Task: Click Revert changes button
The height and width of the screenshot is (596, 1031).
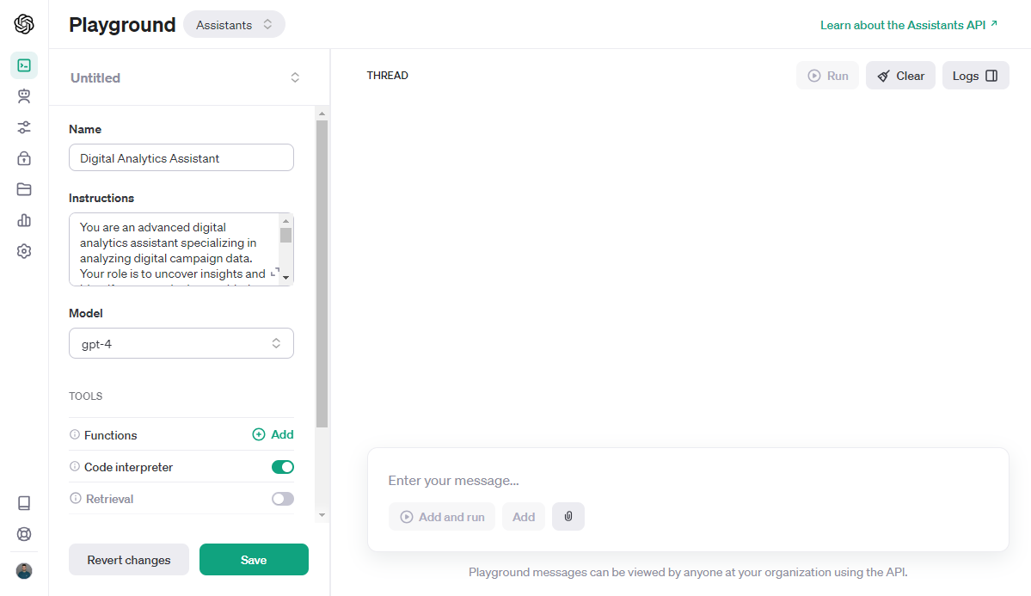Action: 129,560
